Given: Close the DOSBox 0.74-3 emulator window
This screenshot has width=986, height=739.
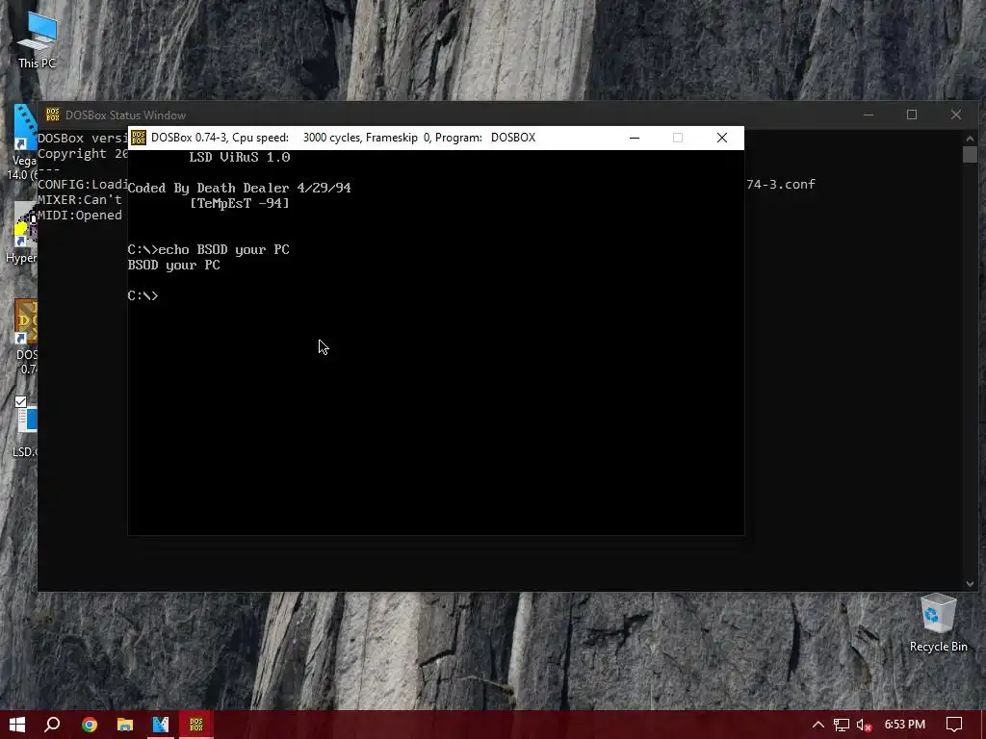Looking at the screenshot, I should (722, 138).
